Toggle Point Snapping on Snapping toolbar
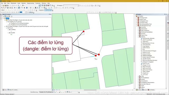The height and width of the screenshot is (95, 169). pos(45,10)
